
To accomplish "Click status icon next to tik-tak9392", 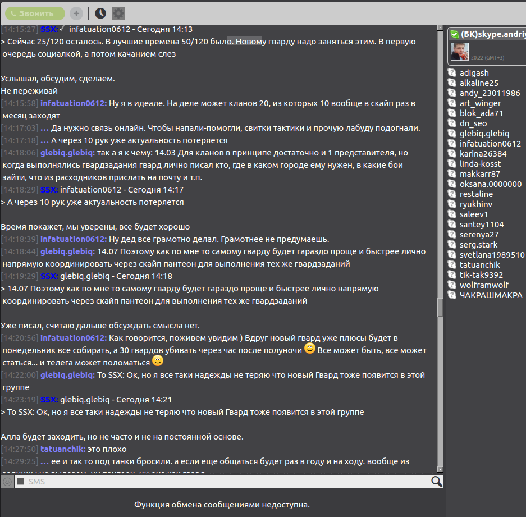I will click(x=452, y=274).
